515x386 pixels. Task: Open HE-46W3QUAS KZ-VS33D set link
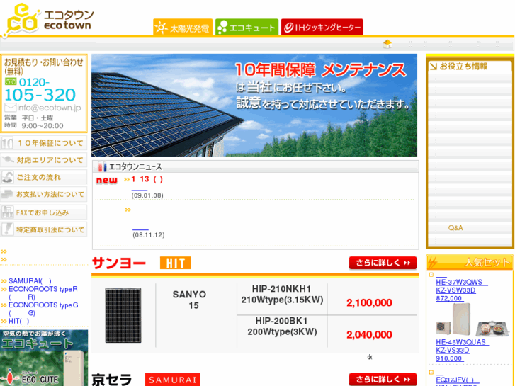[x=463, y=350]
